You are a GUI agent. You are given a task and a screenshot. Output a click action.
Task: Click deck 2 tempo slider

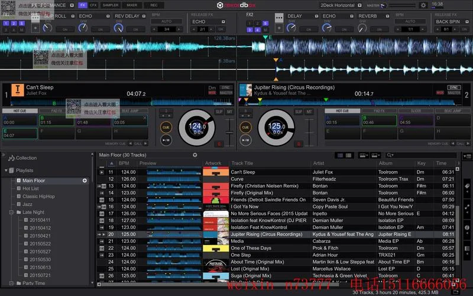pos(309,132)
